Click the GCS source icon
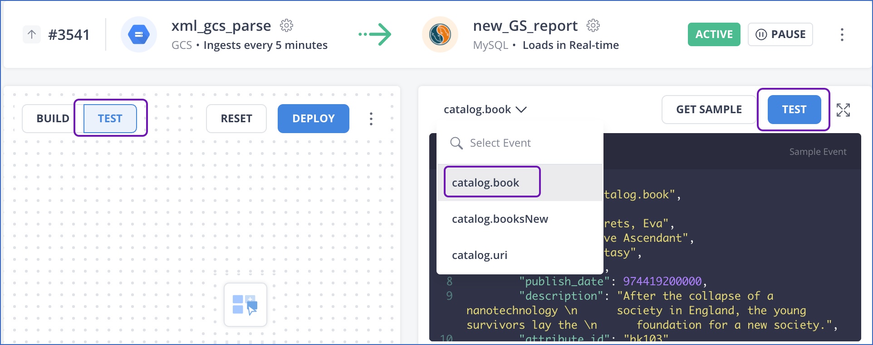Viewport: 873px width, 345px height. pyautogui.click(x=139, y=34)
